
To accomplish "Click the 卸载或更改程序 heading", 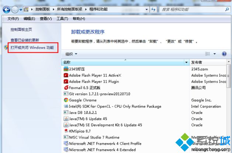I will click(x=88, y=32).
